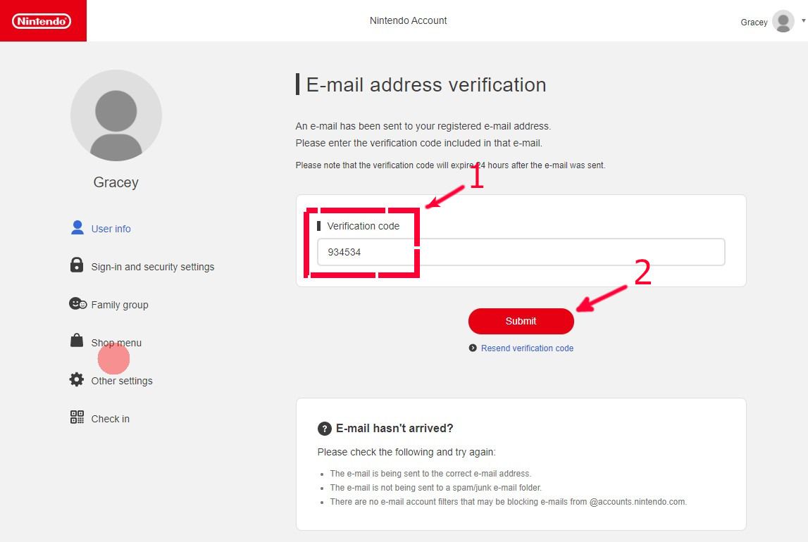Select the User info sidebar icon
Viewport: 808px width, 542px height.
[77, 227]
